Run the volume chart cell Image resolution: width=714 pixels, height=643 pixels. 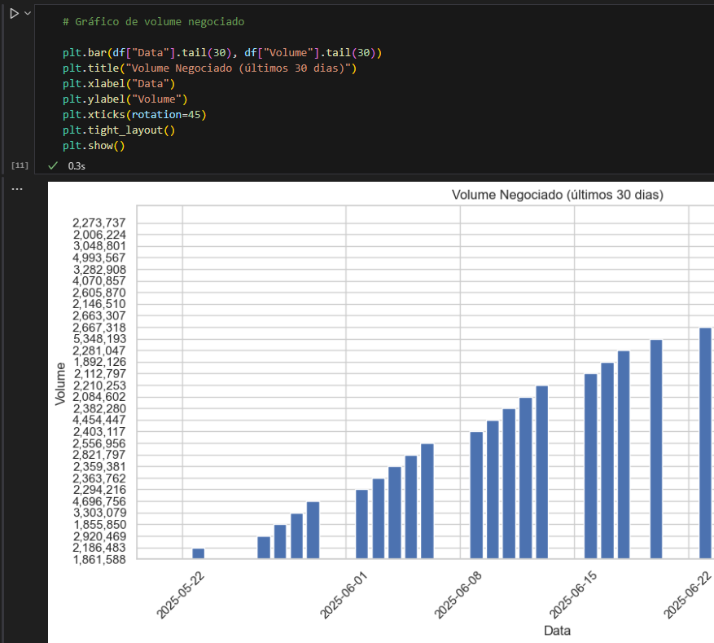(x=14, y=14)
